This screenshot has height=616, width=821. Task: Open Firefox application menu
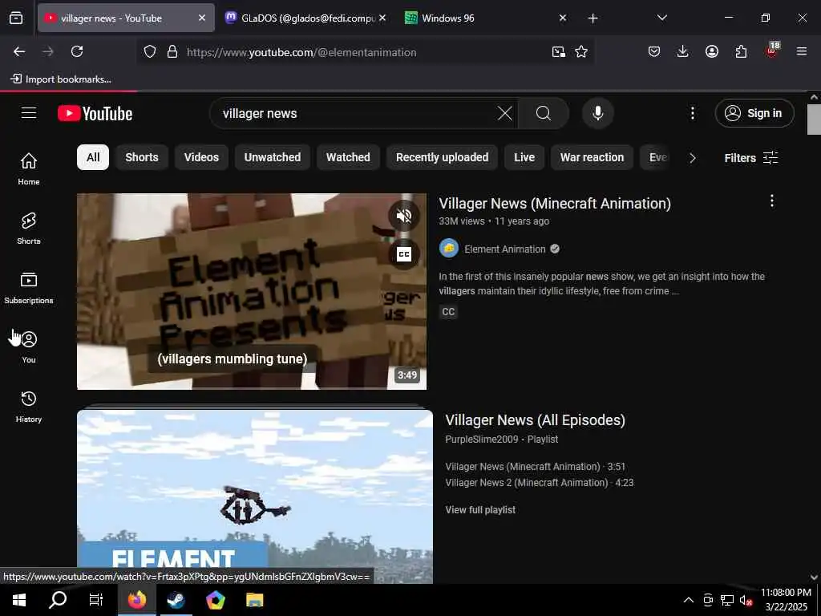802,51
